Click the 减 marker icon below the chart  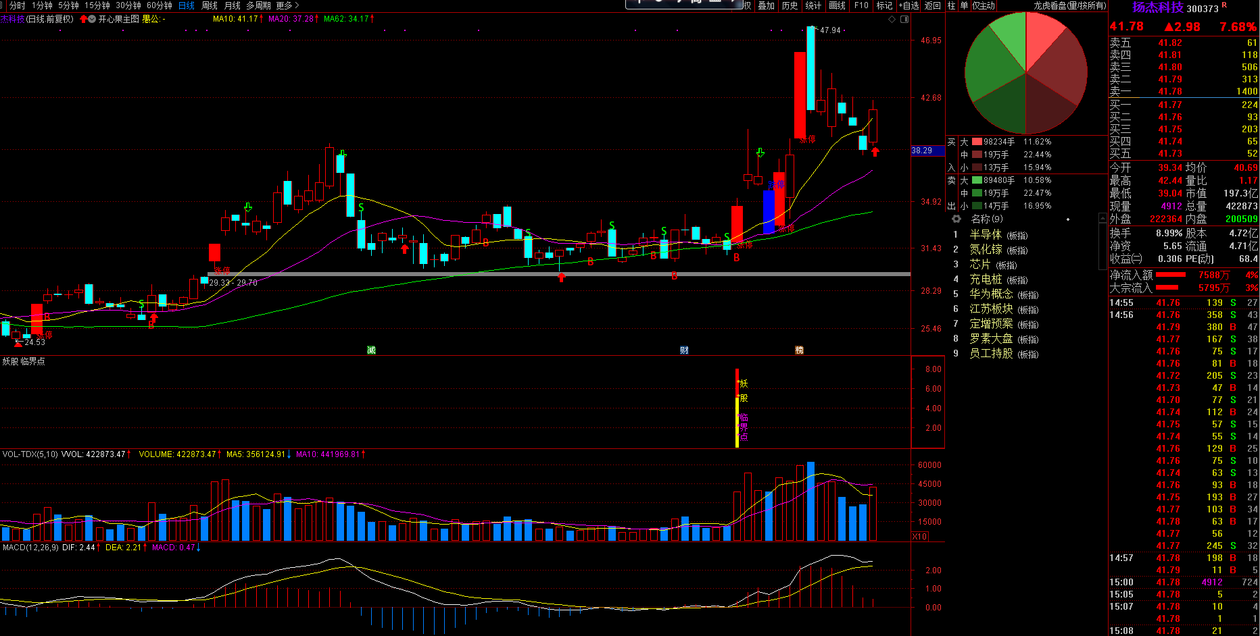(x=371, y=350)
